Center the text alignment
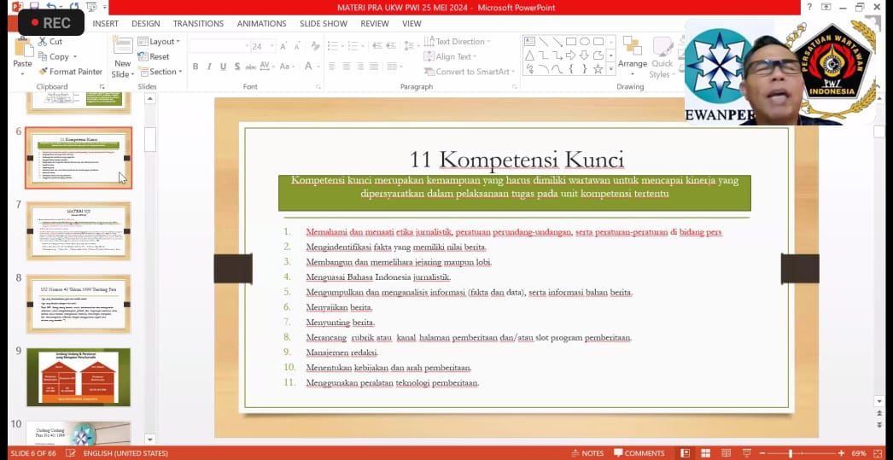This screenshot has height=460, width=893. pos(347,67)
